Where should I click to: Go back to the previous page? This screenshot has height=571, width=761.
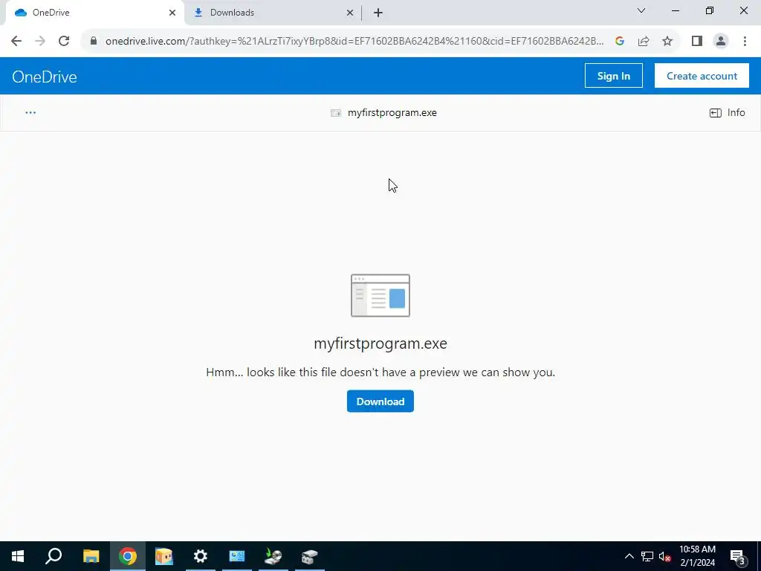(x=16, y=41)
